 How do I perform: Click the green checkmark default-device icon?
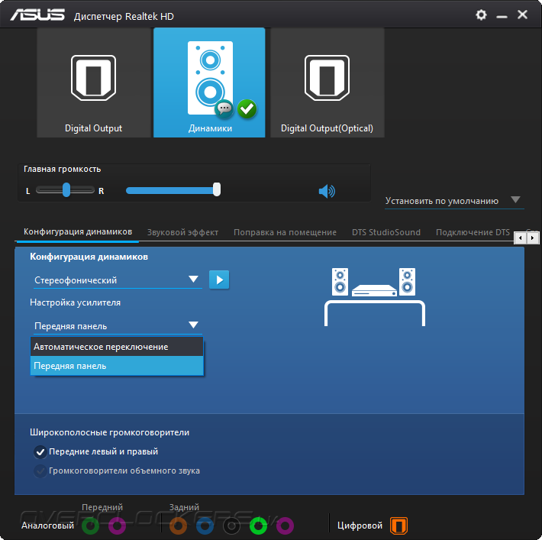[x=247, y=109]
